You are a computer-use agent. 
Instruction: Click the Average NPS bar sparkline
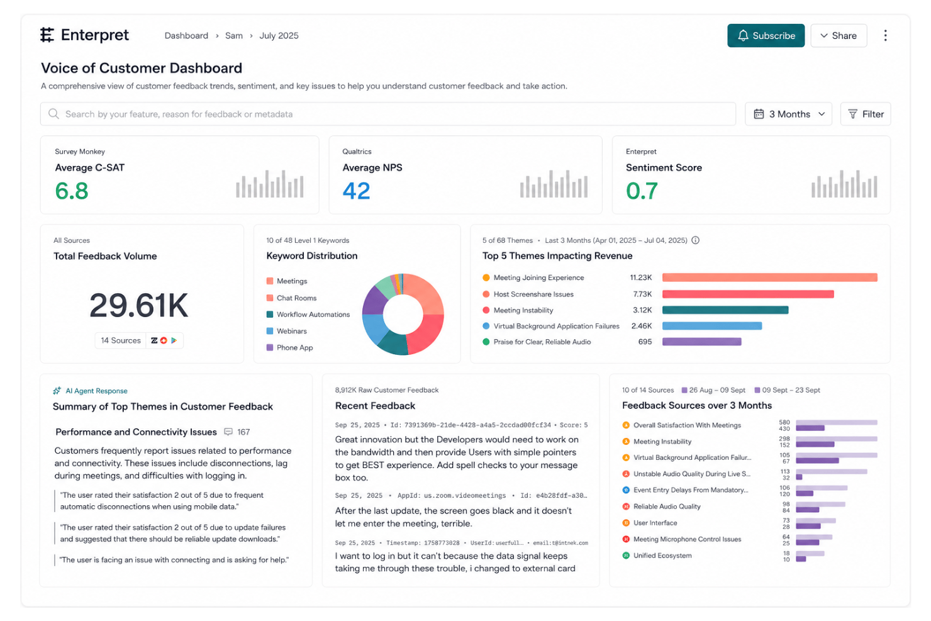pyautogui.click(x=554, y=184)
